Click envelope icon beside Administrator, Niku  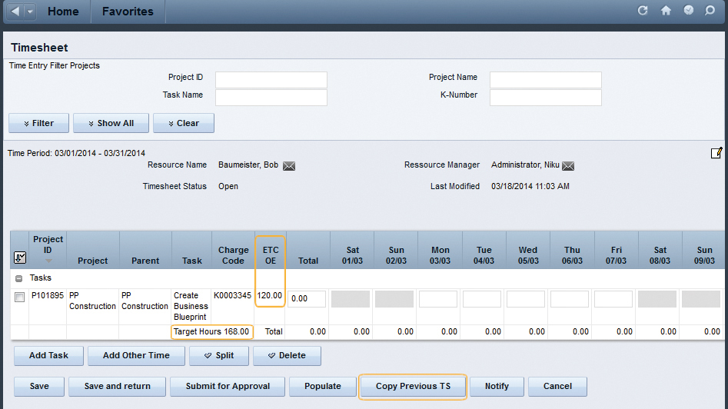(x=568, y=165)
